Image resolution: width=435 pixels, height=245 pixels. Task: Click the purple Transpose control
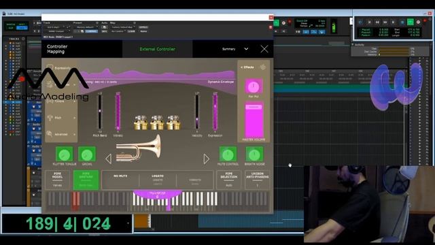click(x=157, y=195)
